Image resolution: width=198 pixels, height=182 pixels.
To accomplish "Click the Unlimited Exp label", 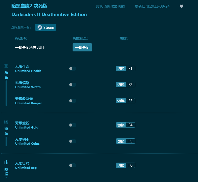I will point(26,168).
